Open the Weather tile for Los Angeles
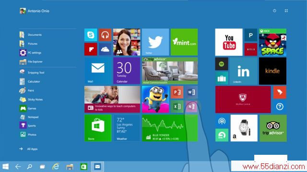 coord(127,128)
